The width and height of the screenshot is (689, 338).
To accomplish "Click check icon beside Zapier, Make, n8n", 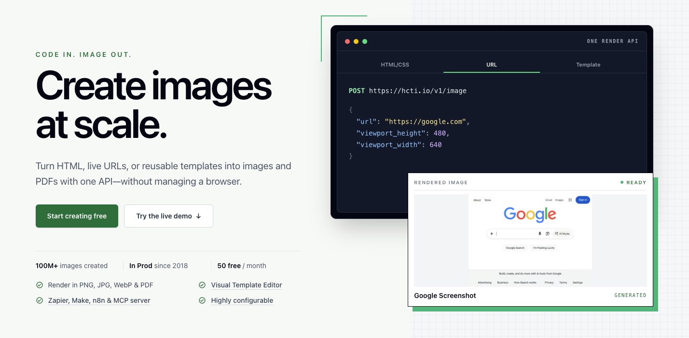I will click(40, 300).
